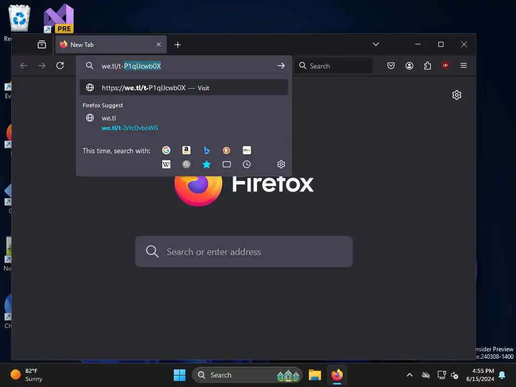Click the taskbar Search box

point(247,375)
